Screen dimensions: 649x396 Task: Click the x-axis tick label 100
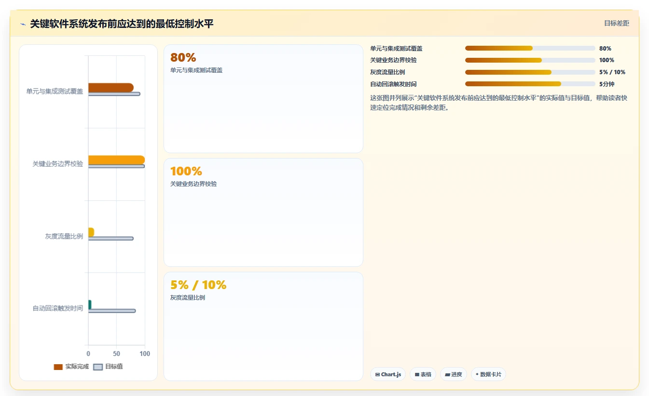145,354
